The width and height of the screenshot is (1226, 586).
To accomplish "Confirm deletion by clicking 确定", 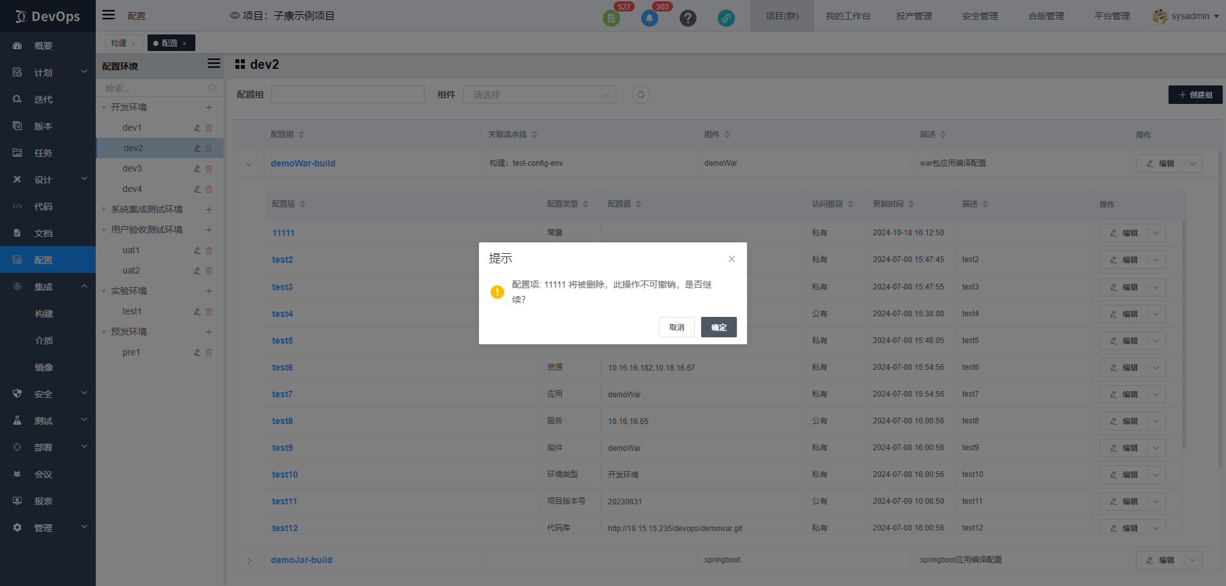I will 718,327.
